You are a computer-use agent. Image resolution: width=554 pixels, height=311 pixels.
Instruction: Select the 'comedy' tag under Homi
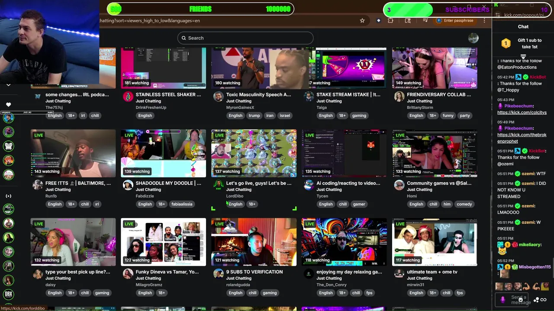click(464, 204)
